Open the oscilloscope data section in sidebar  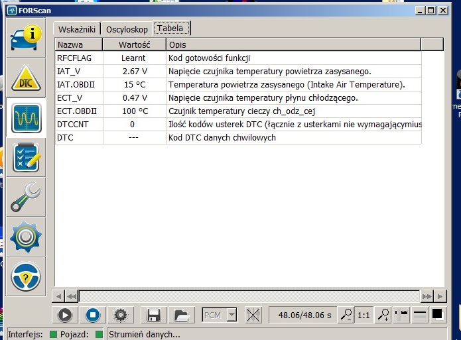27,118
